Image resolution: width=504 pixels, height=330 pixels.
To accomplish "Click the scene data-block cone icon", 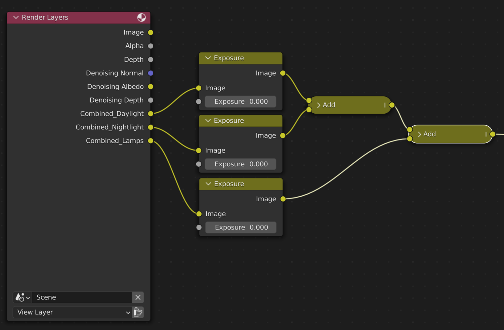I will pos(20,297).
